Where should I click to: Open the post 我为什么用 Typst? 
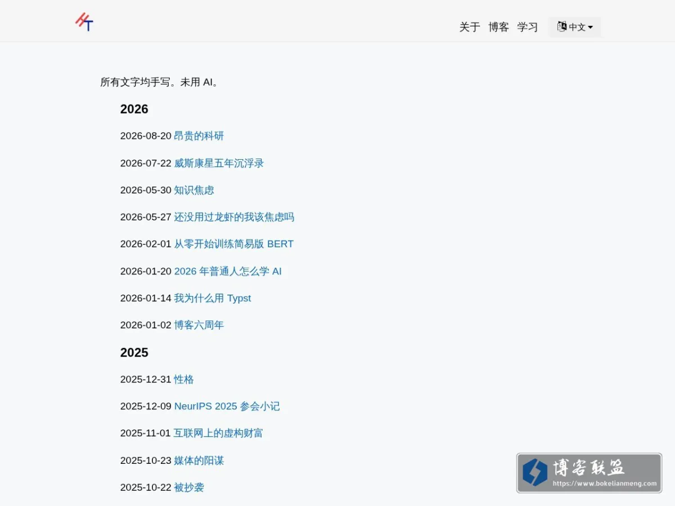(212, 298)
